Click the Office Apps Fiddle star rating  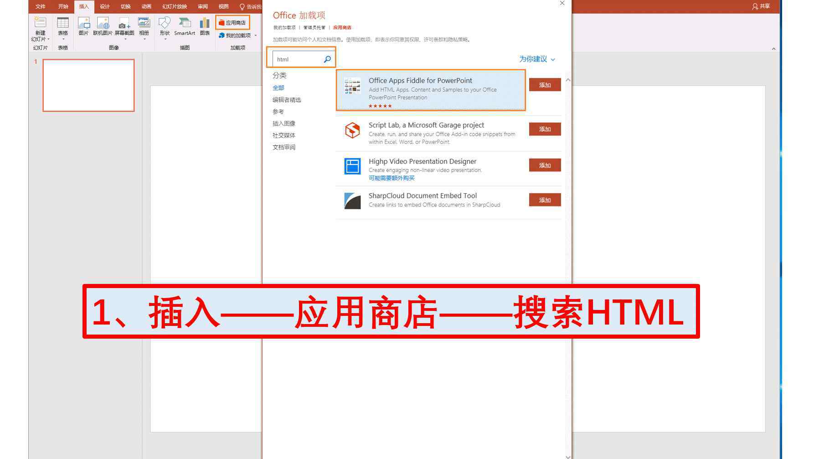380,106
